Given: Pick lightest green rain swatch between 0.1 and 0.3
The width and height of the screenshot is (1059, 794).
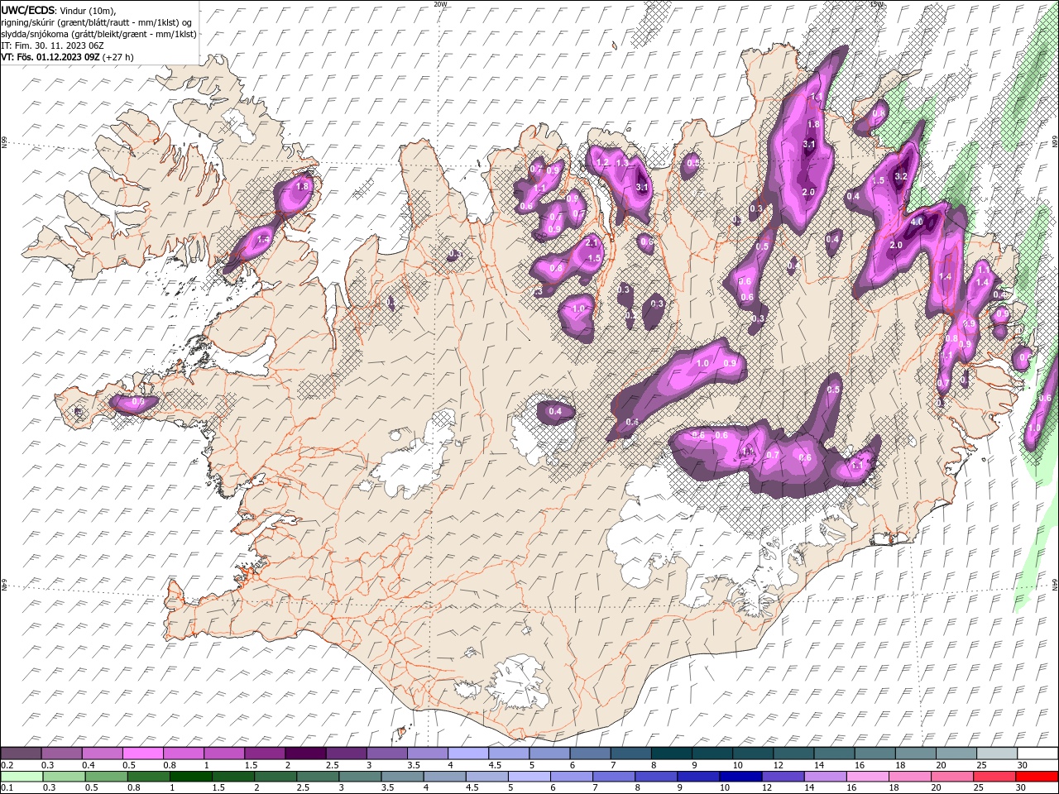Looking at the screenshot, I should click(22, 776).
